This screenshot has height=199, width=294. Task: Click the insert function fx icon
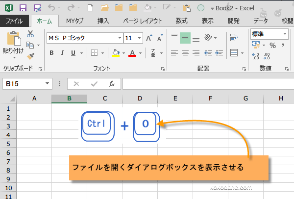pos(112,84)
